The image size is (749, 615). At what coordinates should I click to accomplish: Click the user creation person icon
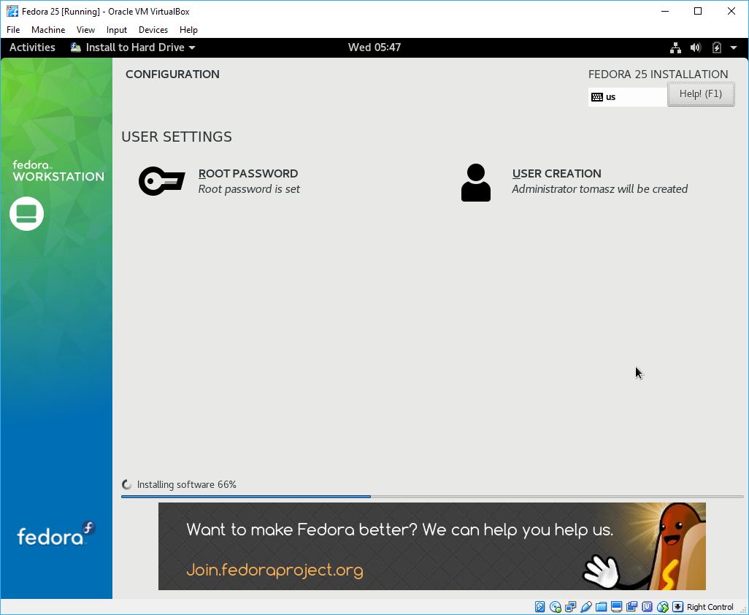click(476, 183)
